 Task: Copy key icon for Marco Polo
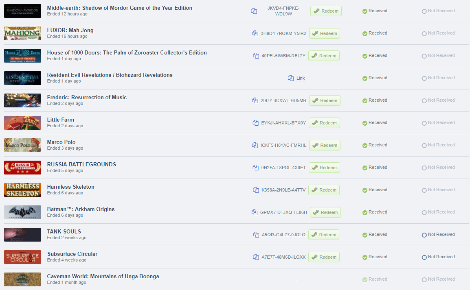[x=255, y=145]
